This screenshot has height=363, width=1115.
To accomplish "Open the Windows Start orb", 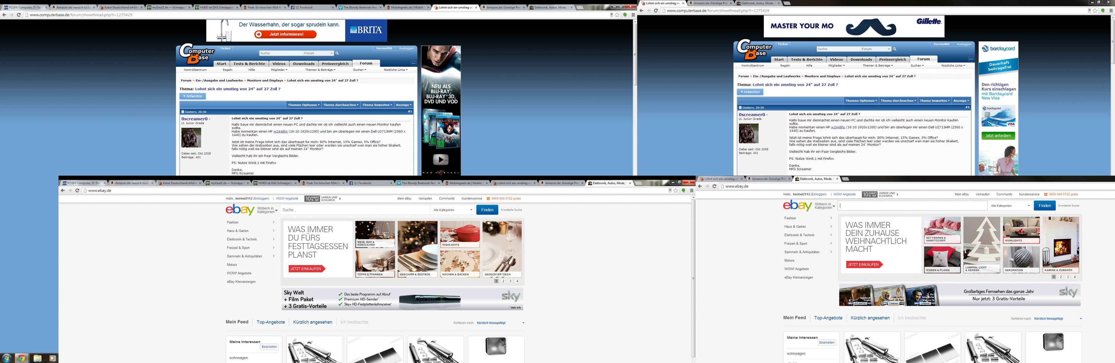I will (x=6, y=358).
